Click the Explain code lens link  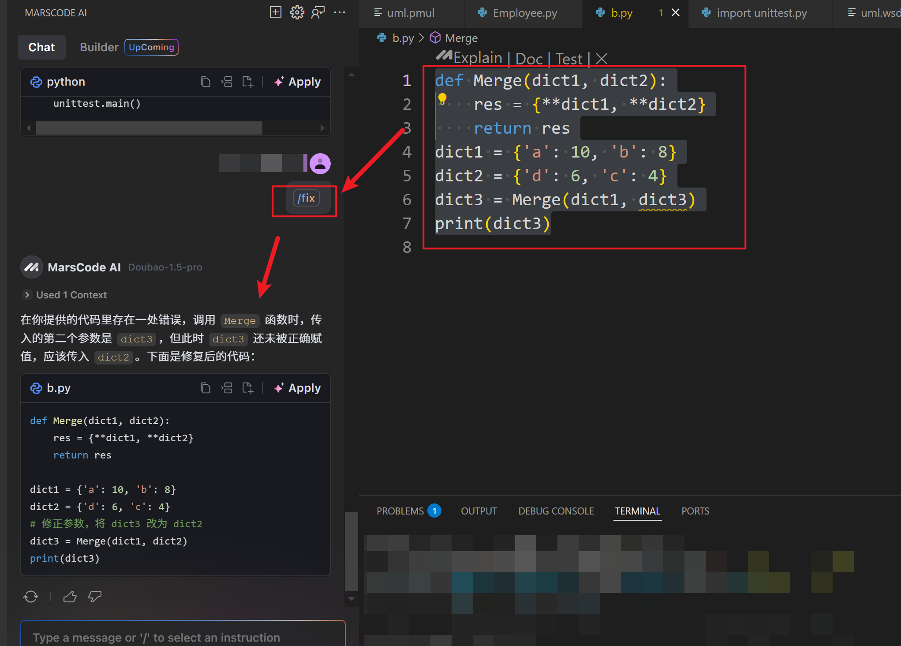click(x=478, y=58)
